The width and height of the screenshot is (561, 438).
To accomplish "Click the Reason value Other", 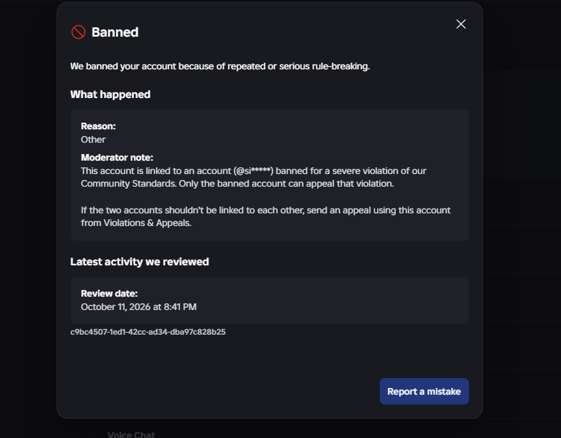I will tap(93, 140).
